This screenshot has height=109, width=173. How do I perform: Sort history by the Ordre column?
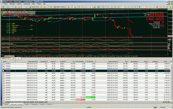9,61
